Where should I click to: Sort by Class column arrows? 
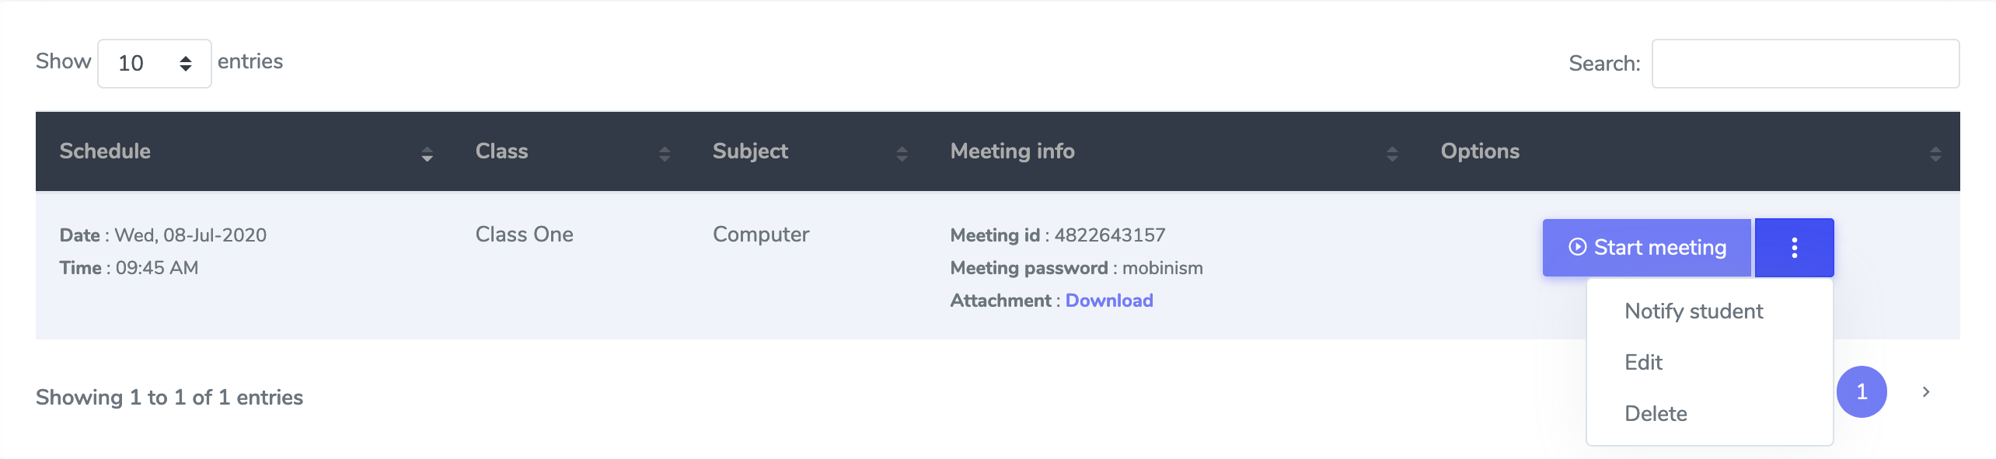(x=665, y=154)
